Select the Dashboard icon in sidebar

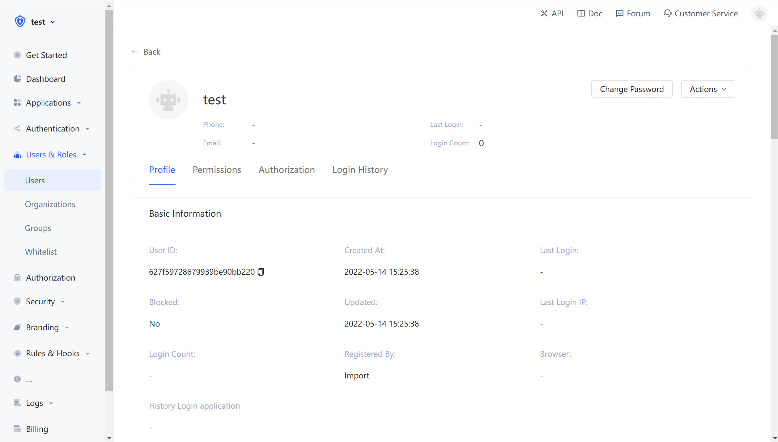point(18,79)
